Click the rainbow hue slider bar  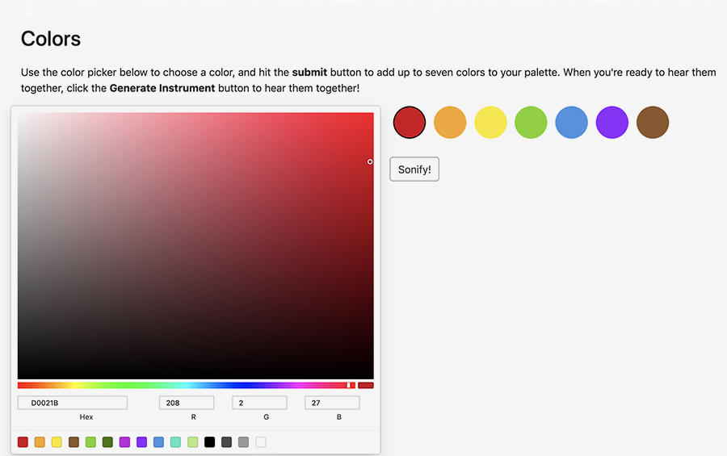pos(186,385)
